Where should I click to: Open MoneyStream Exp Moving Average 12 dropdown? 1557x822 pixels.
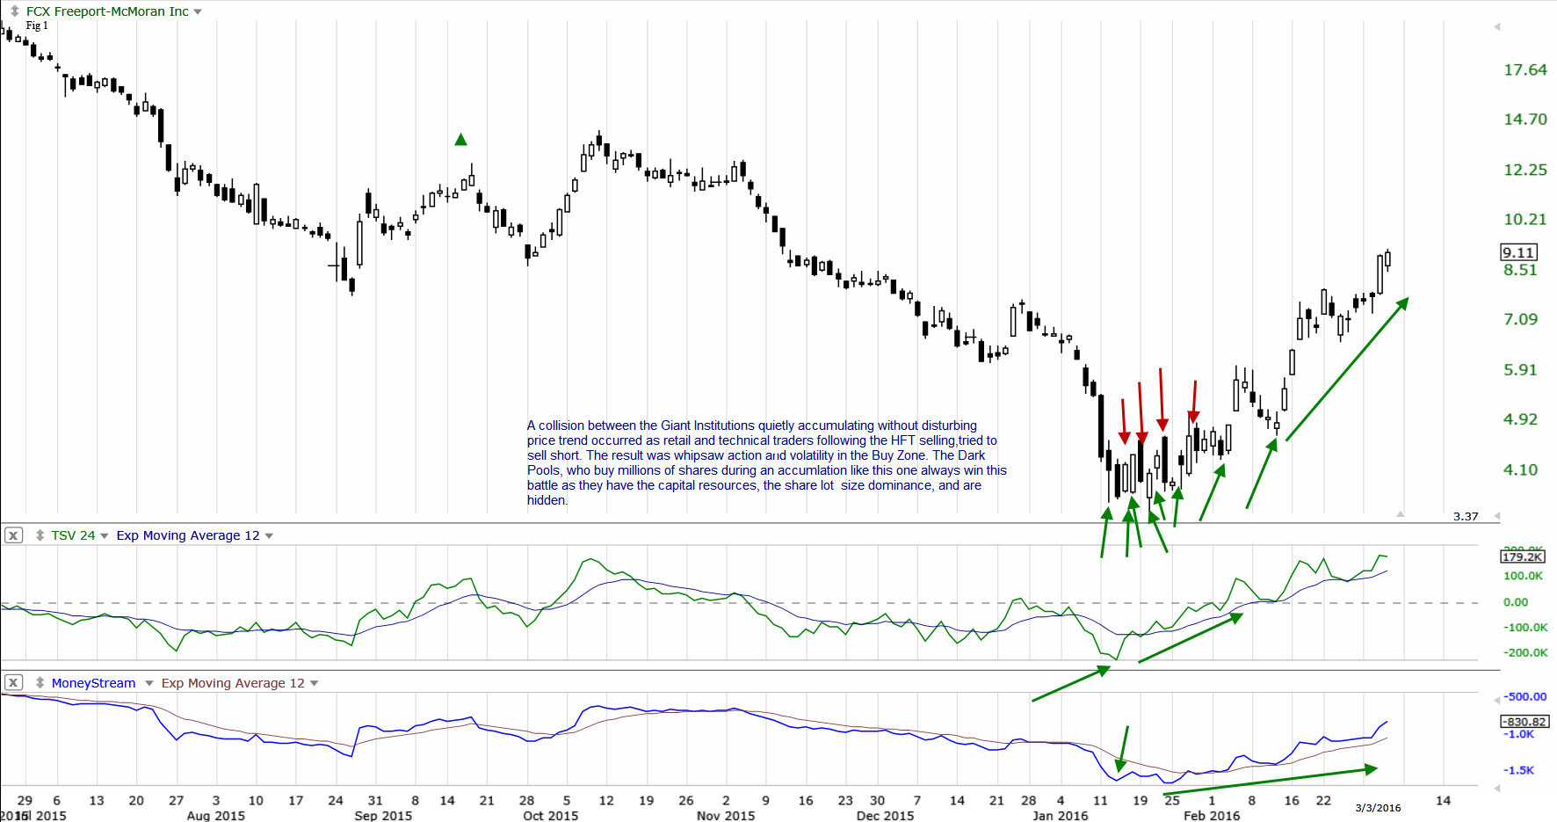[314, 684]
